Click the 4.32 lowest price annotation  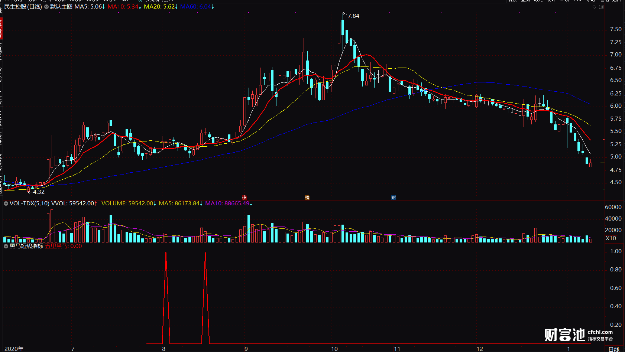(x=39, y=192)
